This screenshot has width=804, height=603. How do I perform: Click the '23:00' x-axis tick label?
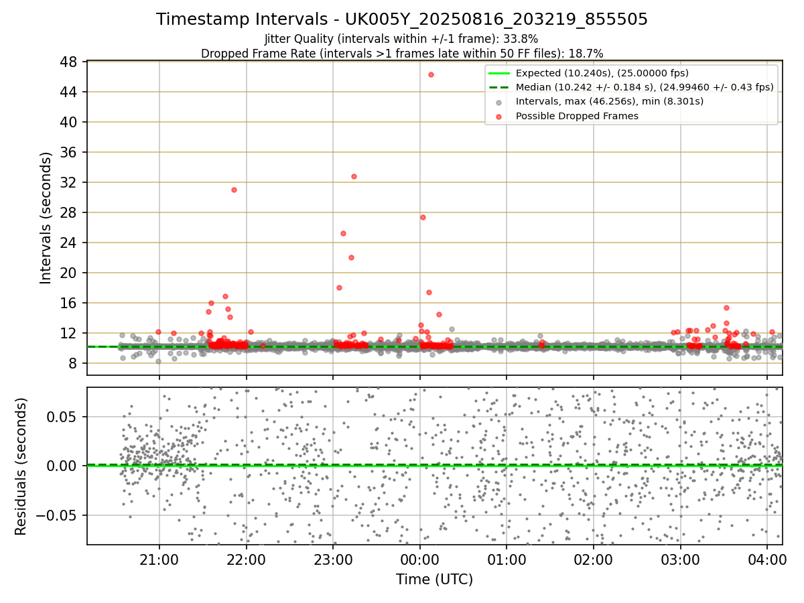[x=333, y=561]
